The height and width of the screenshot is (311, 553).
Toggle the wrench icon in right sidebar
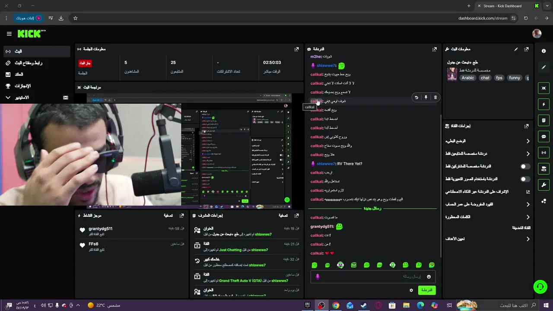pyautogui.click(x=543, y=185)
